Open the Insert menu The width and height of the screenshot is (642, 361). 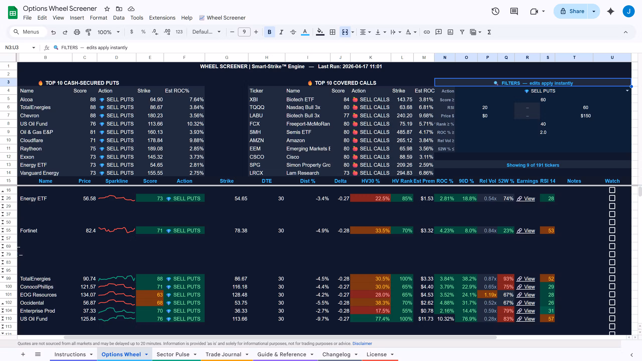tap(77, 18)
